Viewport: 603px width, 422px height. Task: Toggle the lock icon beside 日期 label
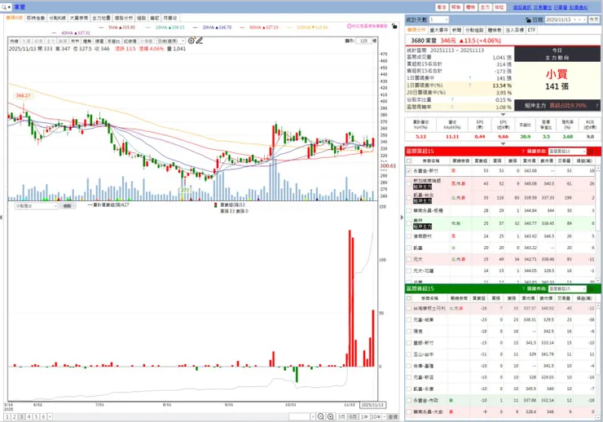point(528,20)
